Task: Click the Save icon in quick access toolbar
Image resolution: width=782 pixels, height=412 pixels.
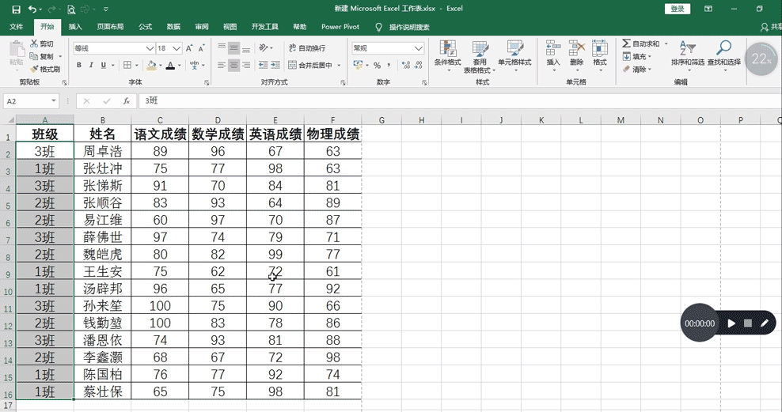Action: tap(17, 9)
